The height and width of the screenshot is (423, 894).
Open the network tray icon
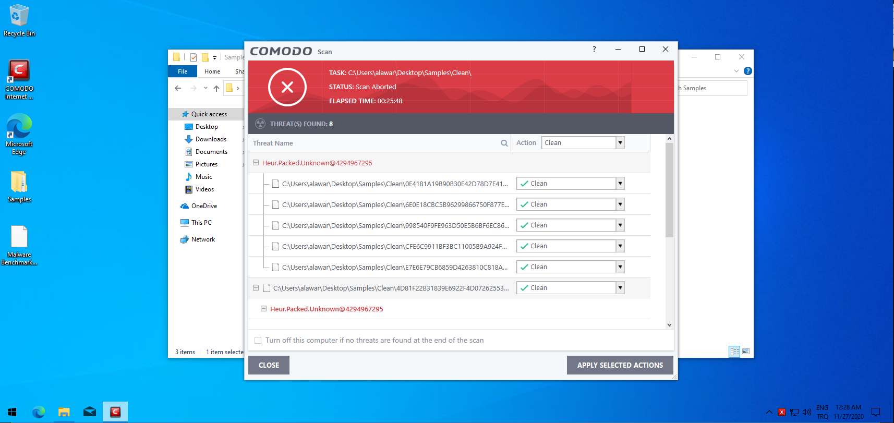[794, 412]
